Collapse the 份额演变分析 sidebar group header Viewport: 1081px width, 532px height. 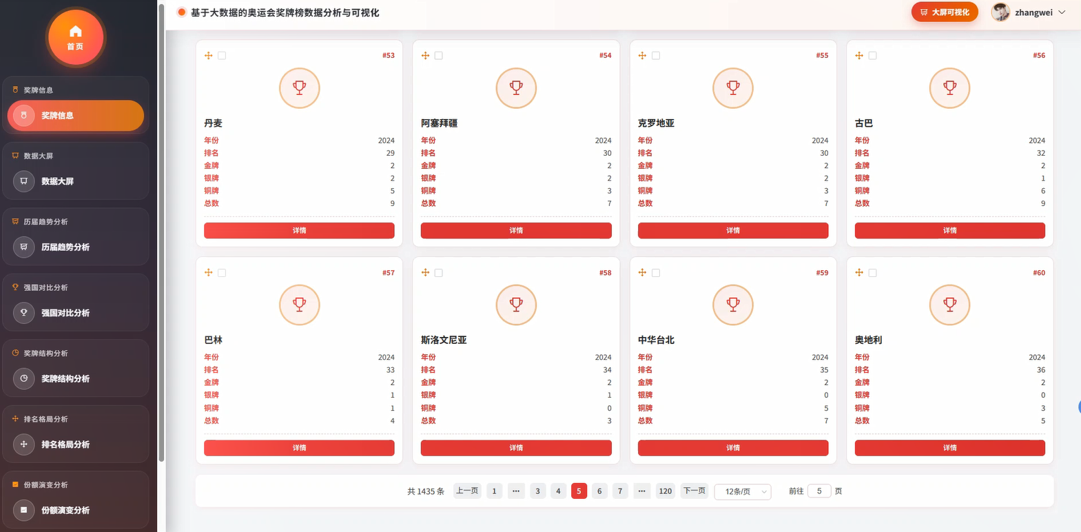tap(75, 484)
